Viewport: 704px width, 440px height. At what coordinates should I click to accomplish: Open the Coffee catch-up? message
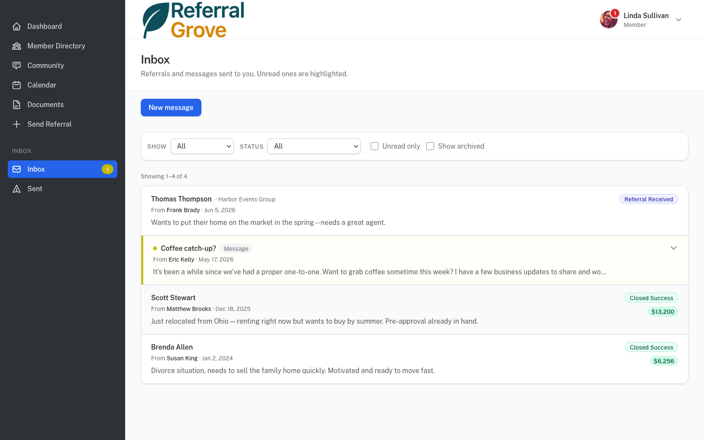415,260
